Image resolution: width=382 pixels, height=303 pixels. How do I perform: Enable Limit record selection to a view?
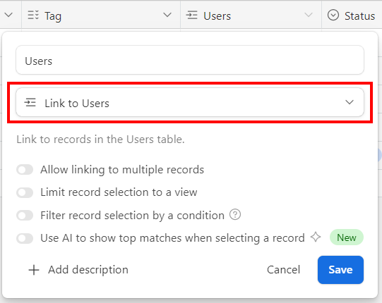tap(25, 192)
